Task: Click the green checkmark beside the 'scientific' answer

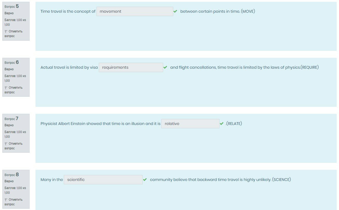Action: 145,180
